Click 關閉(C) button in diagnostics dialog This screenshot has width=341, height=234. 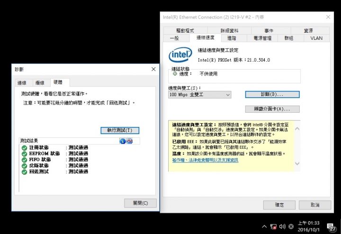pyautogui.click(x=140, y=203)
